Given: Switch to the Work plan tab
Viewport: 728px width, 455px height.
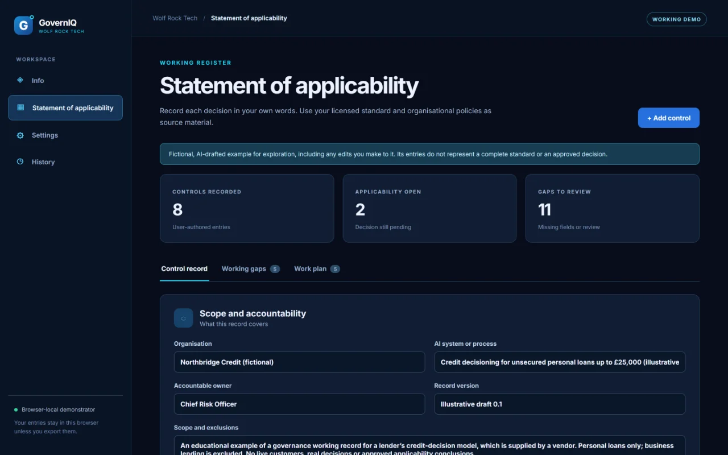Looking at the screenshot, I should [x=317, y=268].
